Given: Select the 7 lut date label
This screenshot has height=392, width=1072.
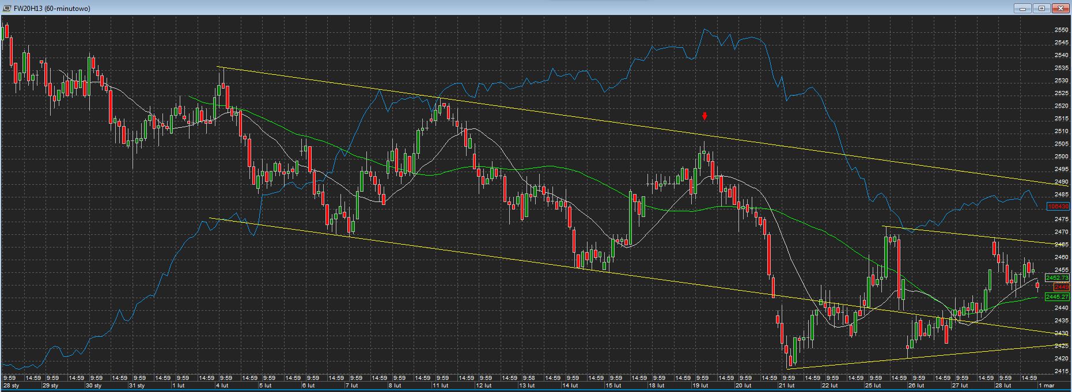Looking at the screenshot, I should 351,386.
